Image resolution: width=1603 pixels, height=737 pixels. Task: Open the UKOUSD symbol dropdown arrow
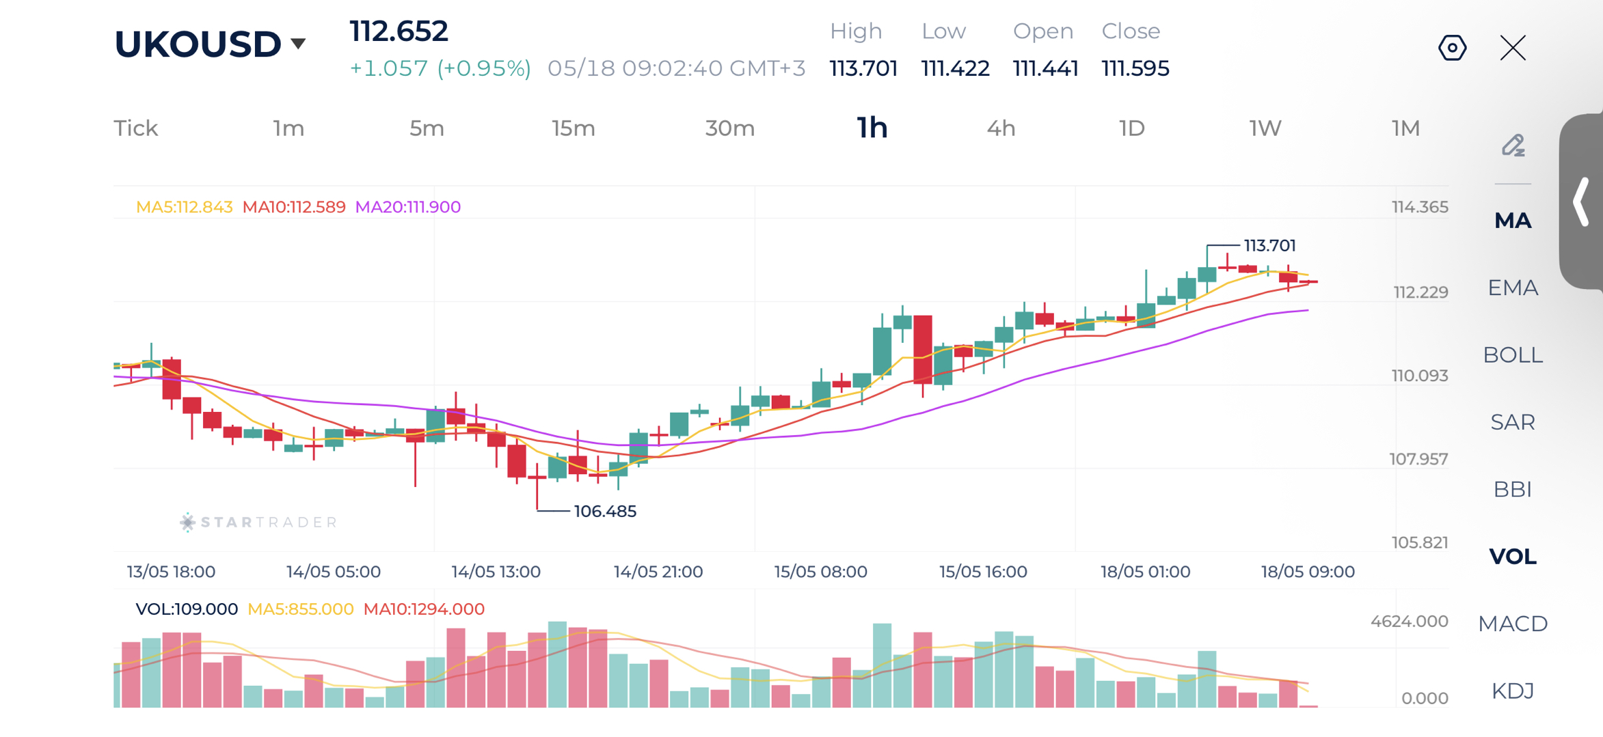pyautogui.click(x=298, y=44)
